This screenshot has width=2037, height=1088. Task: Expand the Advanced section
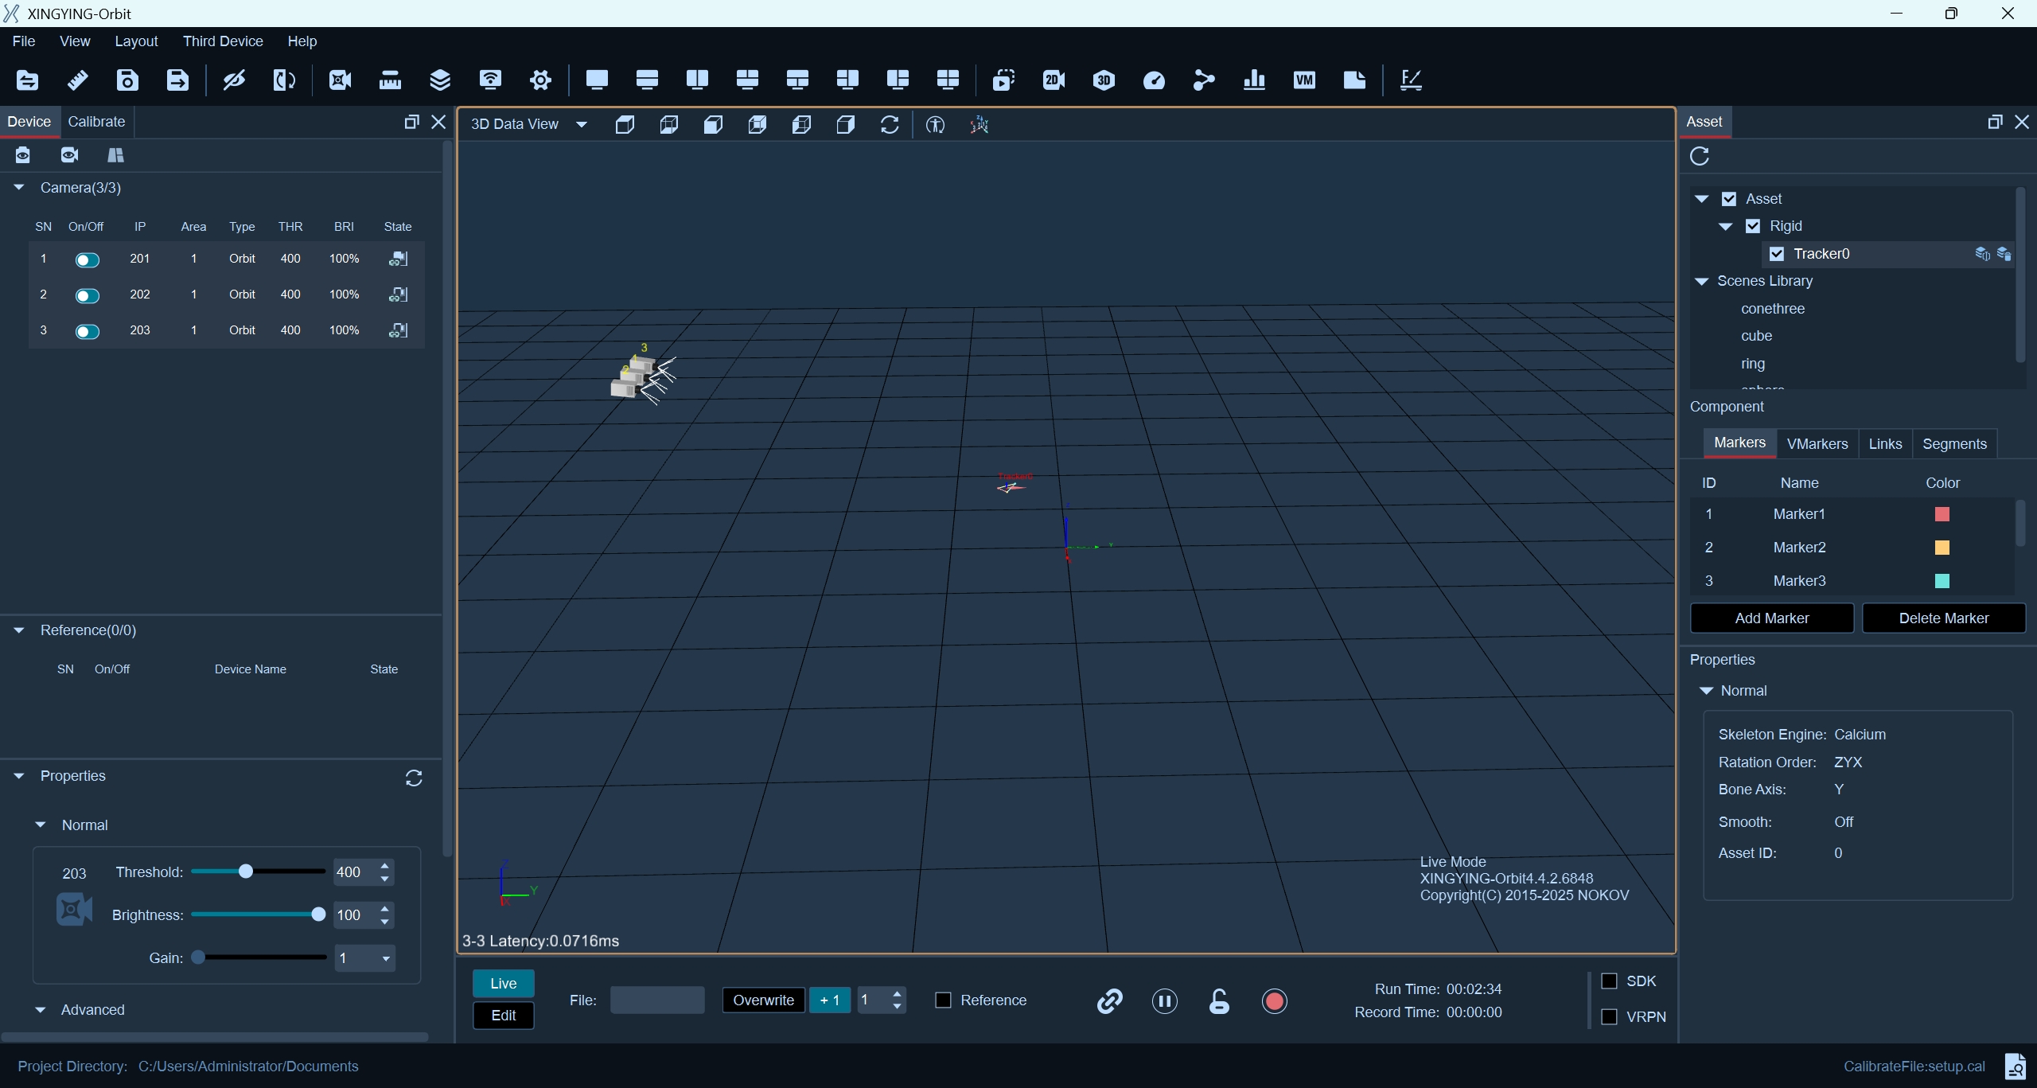click(x=41, y=1009)
